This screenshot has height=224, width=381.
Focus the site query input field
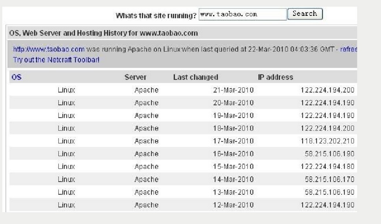click(242, 14)
